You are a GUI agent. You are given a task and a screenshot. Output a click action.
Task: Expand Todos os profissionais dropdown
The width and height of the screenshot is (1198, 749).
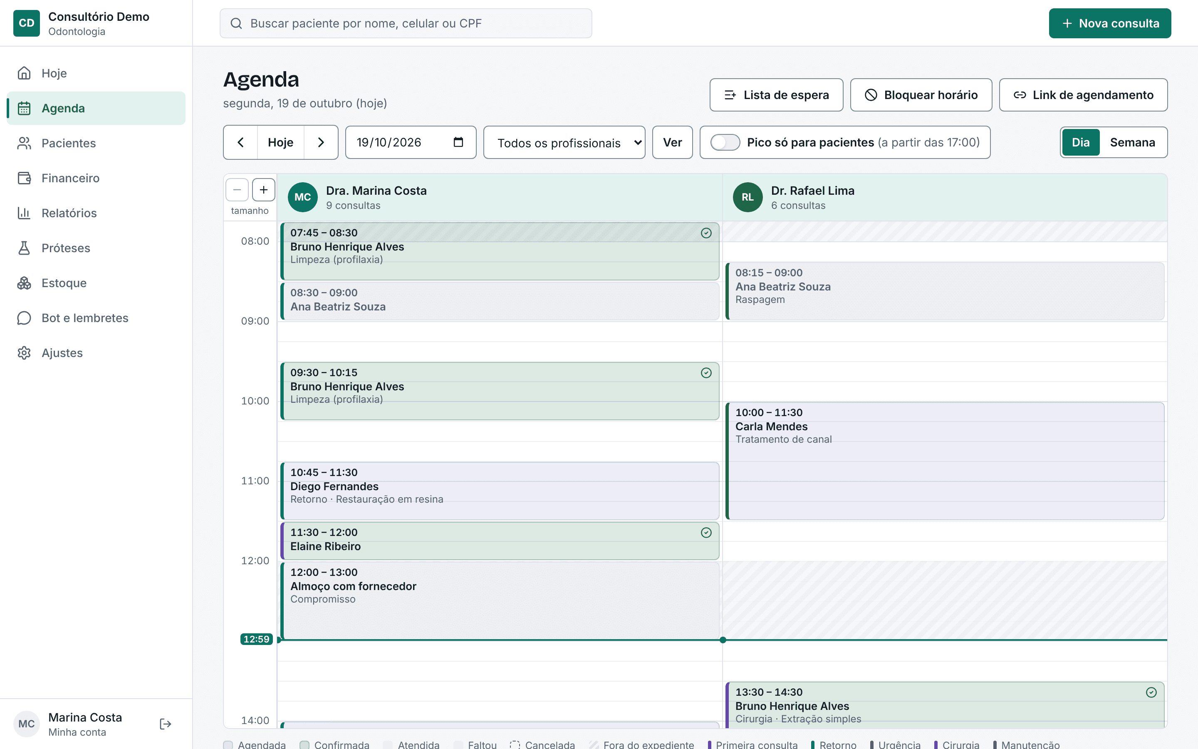coord(564,143)
